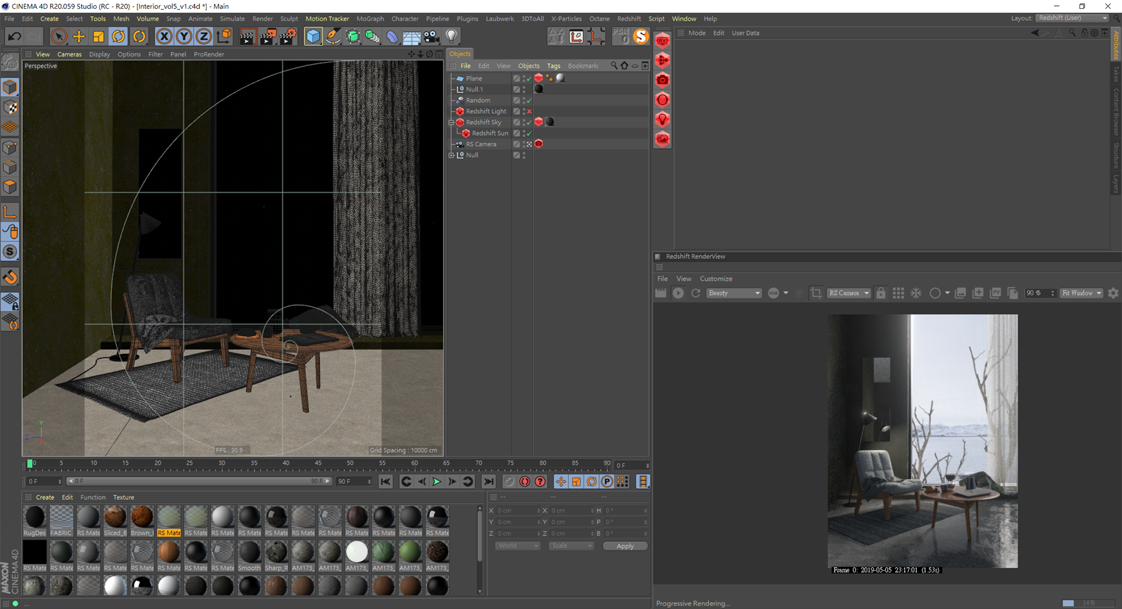Open RenderView settings gear
Viewport: 1122px width, 609px height.
click(1113, 293)
